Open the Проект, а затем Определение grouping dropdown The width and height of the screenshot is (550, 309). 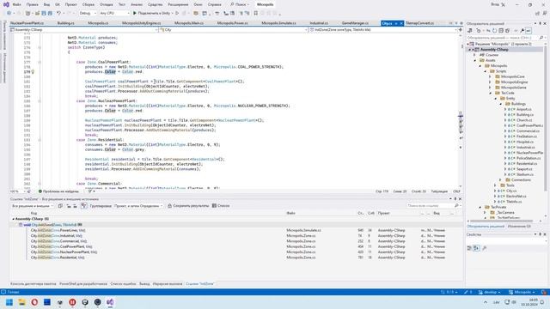coord(138,206)
